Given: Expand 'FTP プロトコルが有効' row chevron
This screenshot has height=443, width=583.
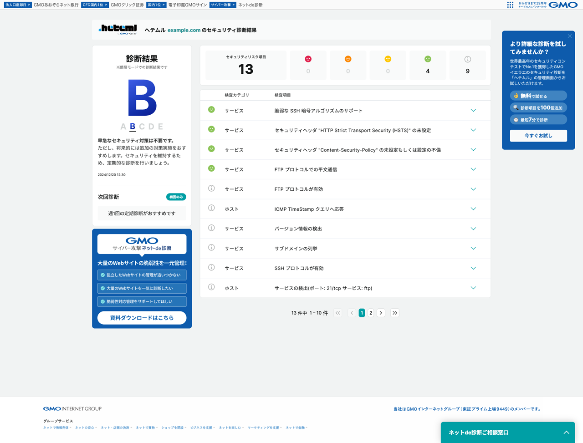Looking at the screenshot, I should click(473, 189).
